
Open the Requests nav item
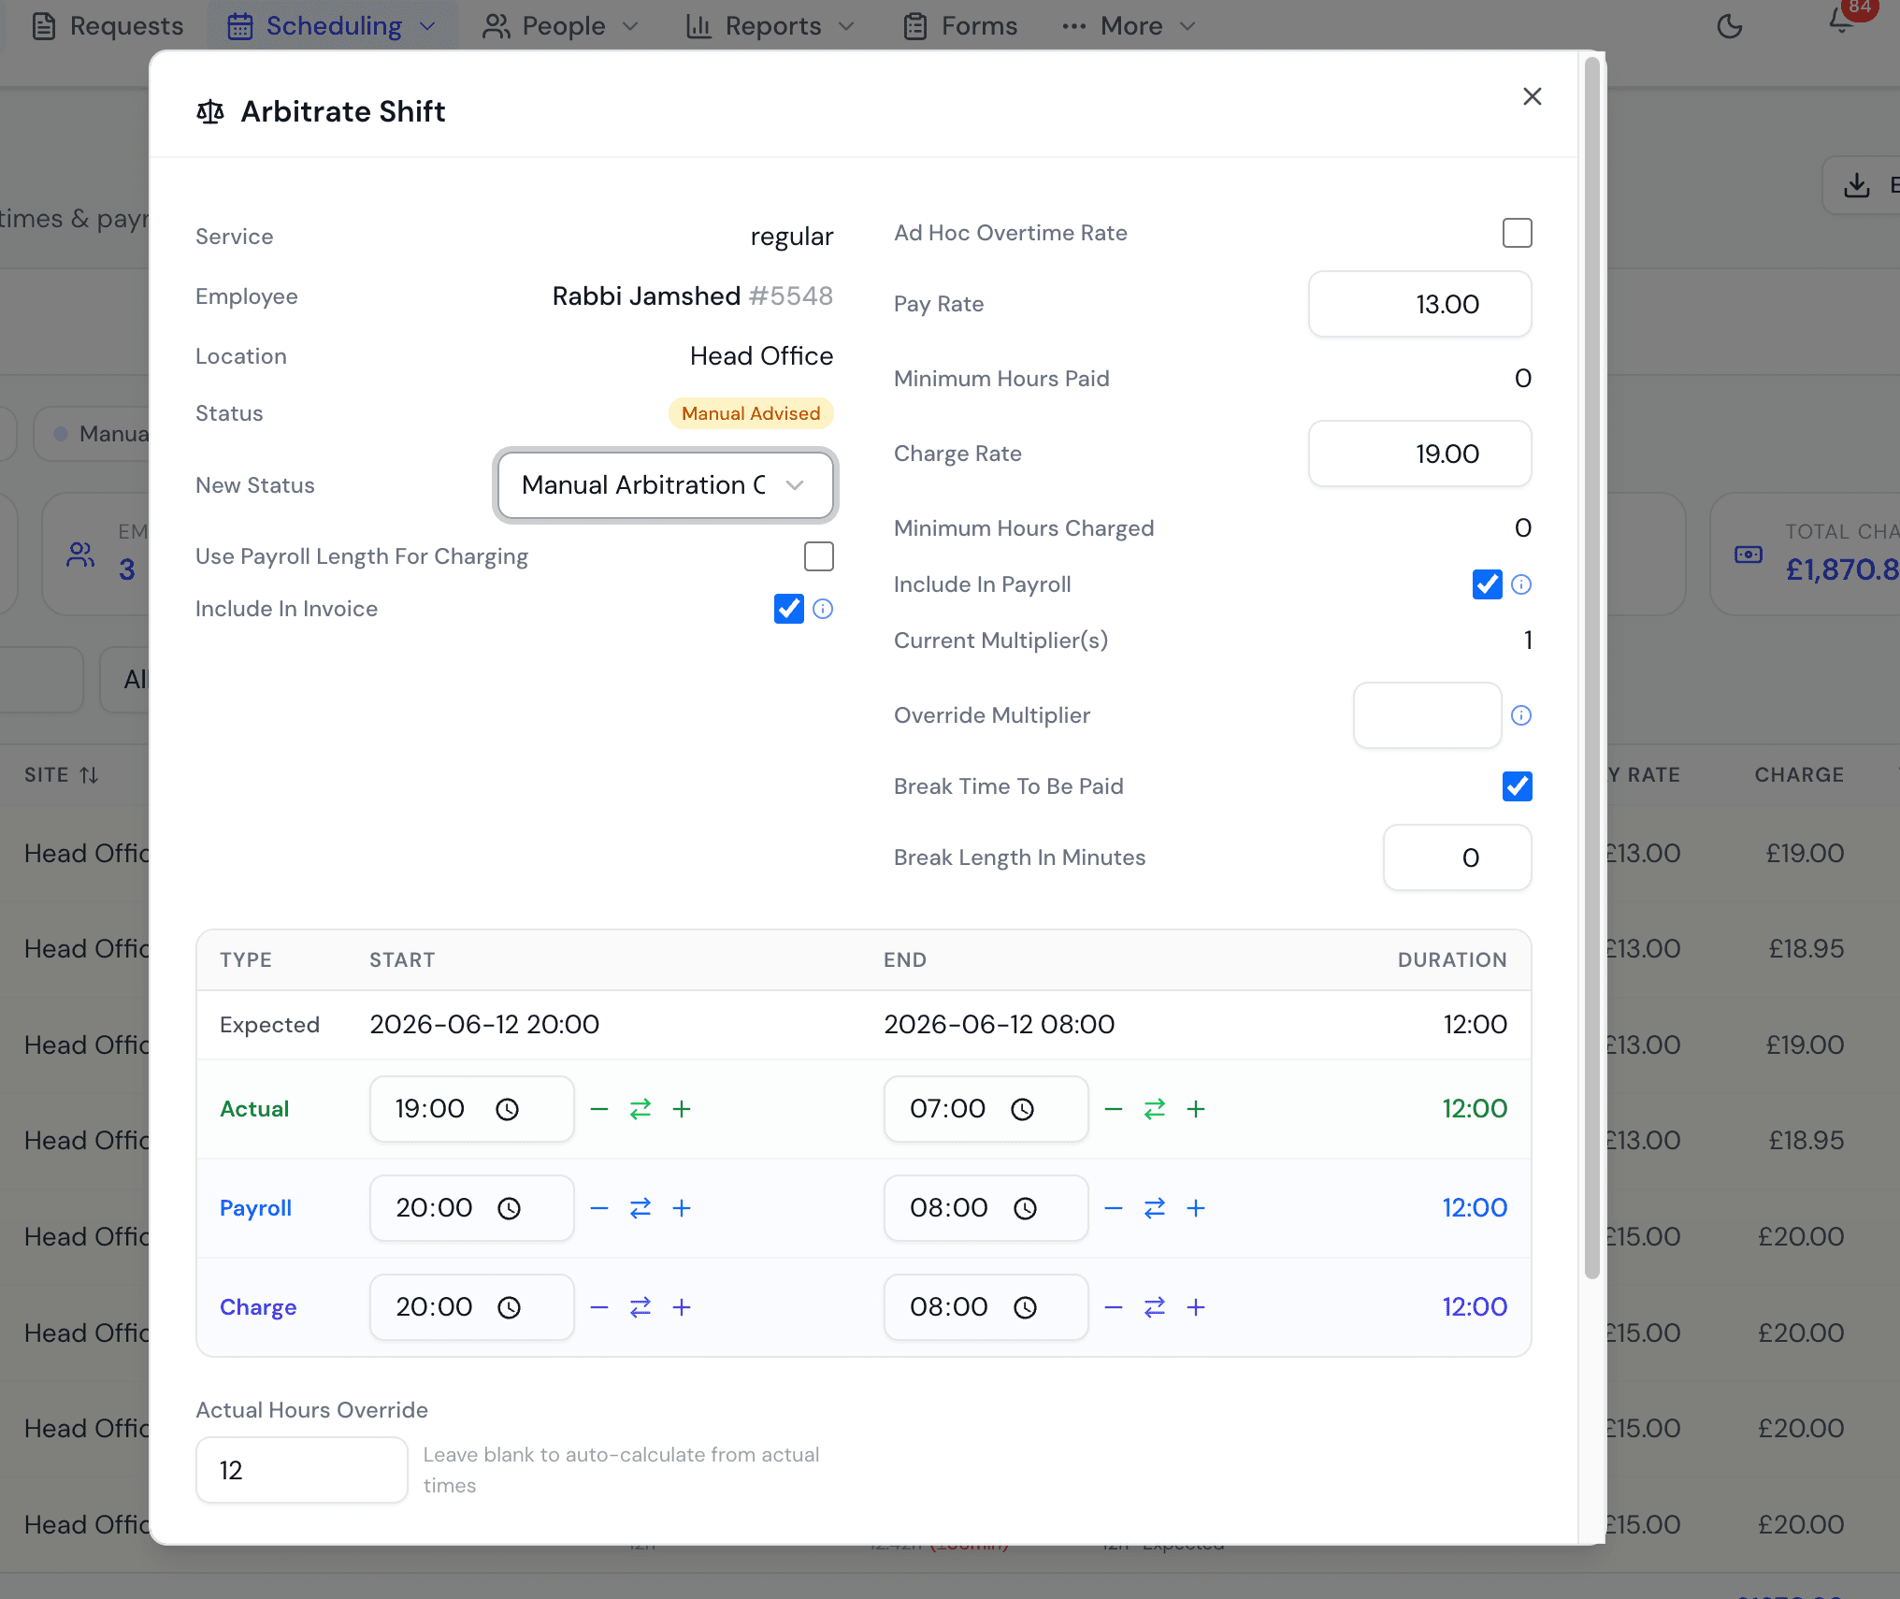coord(108,26)
